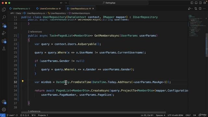The width and height of the screenshot is (208, 117).
Task: Go forward with the right arrow
Action: pos(66,3)
